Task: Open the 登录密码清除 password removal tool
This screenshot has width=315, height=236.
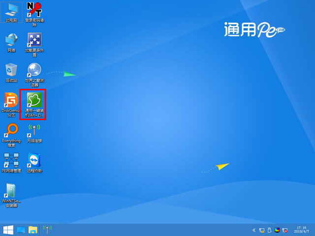Action: click(x=34, y=10)
